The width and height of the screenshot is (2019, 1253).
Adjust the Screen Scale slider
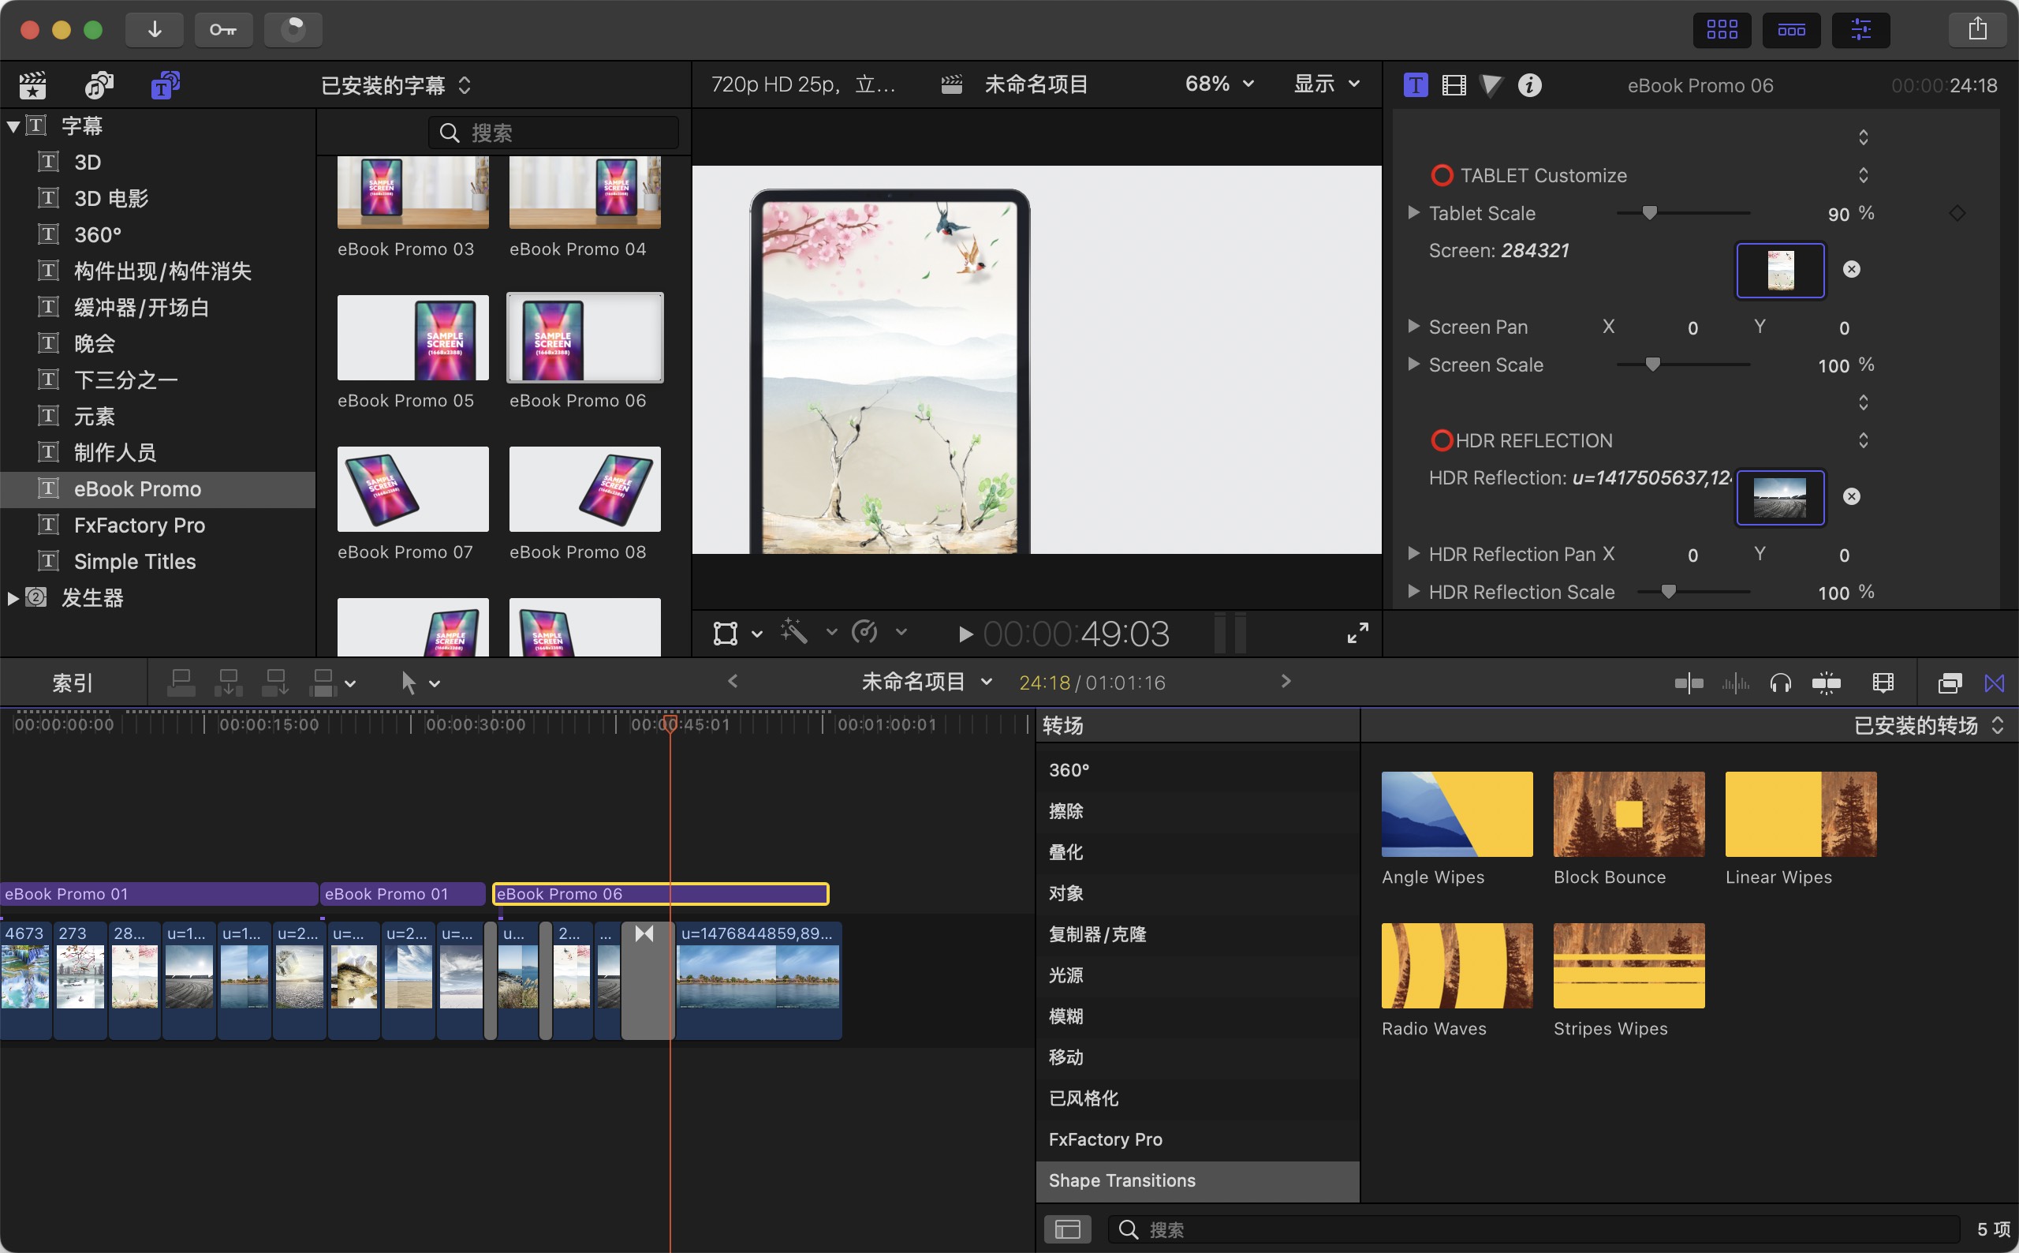pos(1652,365)
